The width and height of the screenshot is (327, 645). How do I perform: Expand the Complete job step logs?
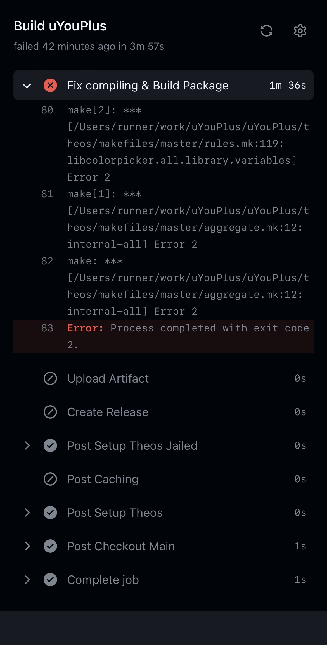pos(27,580)
